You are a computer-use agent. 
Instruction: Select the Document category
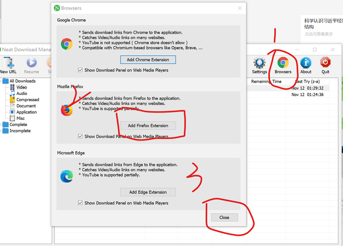click(x=26, y=106)
